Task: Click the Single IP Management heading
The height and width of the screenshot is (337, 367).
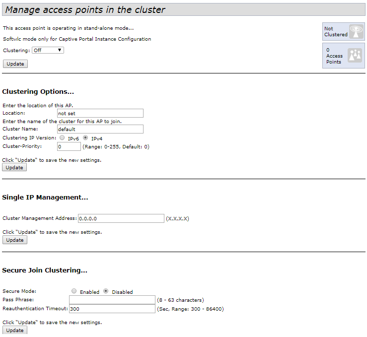Action: click(x=45, y=197)
